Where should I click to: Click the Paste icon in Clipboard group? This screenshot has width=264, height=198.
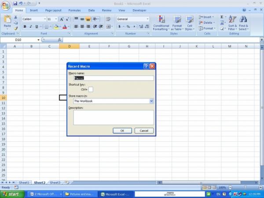point(7,21)
